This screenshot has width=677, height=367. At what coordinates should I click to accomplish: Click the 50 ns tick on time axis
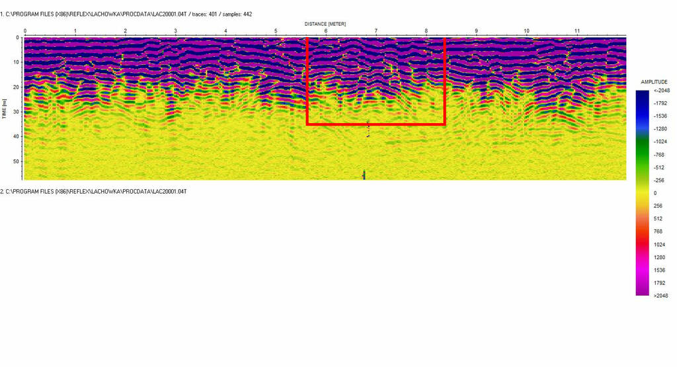(17, 161)
